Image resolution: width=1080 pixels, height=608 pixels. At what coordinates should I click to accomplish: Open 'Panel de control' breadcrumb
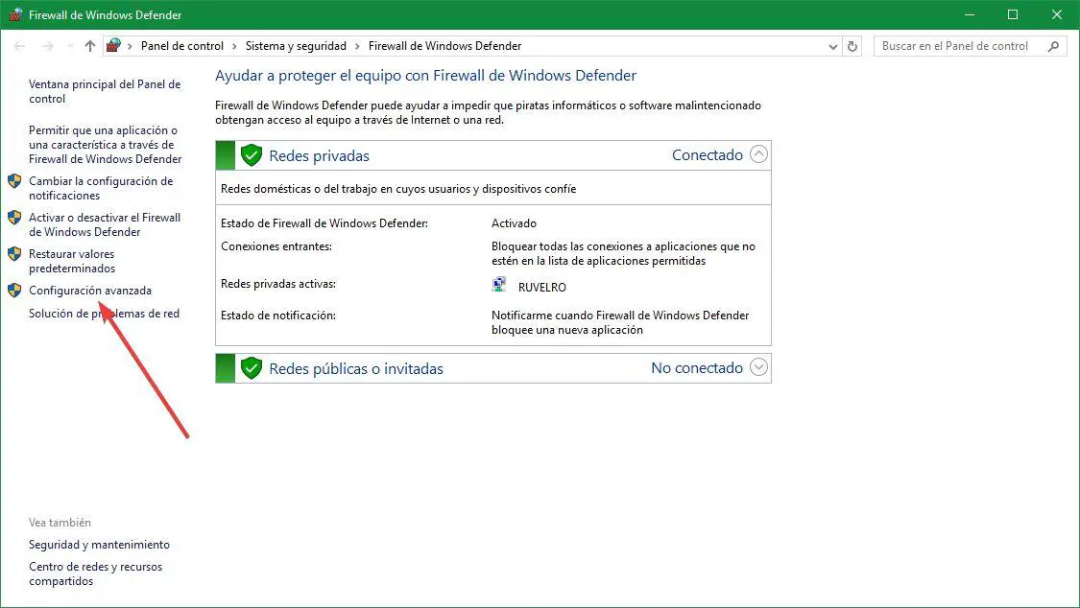pos(181,46)
